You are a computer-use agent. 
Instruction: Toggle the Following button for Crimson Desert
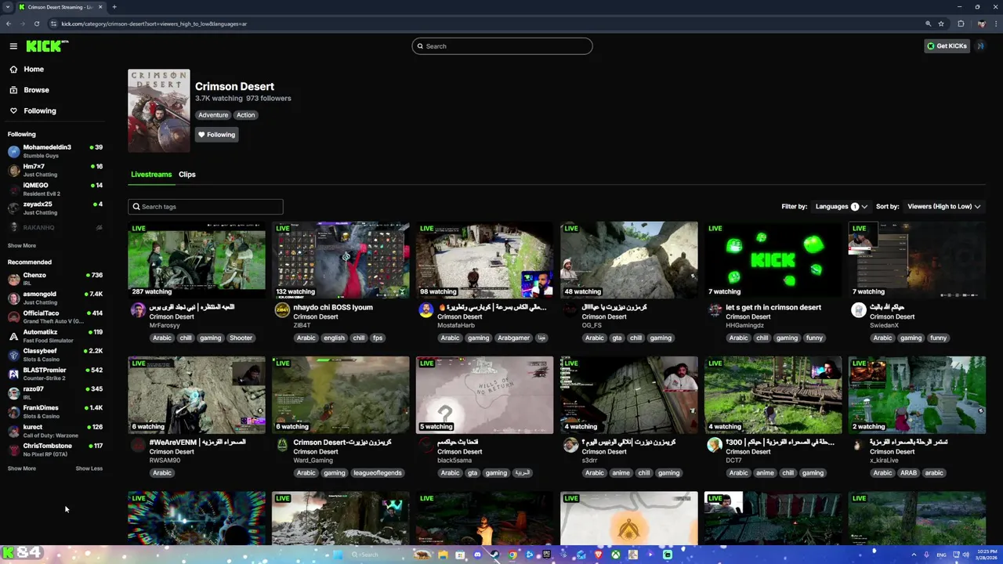pyautogui.click(x=216, y=135)
